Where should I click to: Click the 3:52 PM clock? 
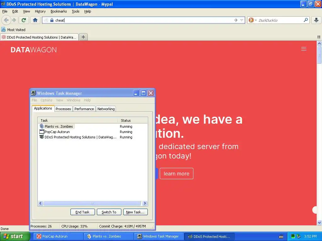[x=310, y=236]
